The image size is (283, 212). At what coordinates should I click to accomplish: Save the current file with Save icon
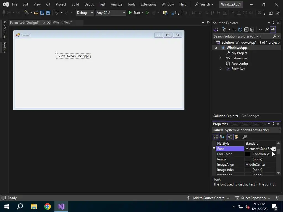[x=42, y=13]
